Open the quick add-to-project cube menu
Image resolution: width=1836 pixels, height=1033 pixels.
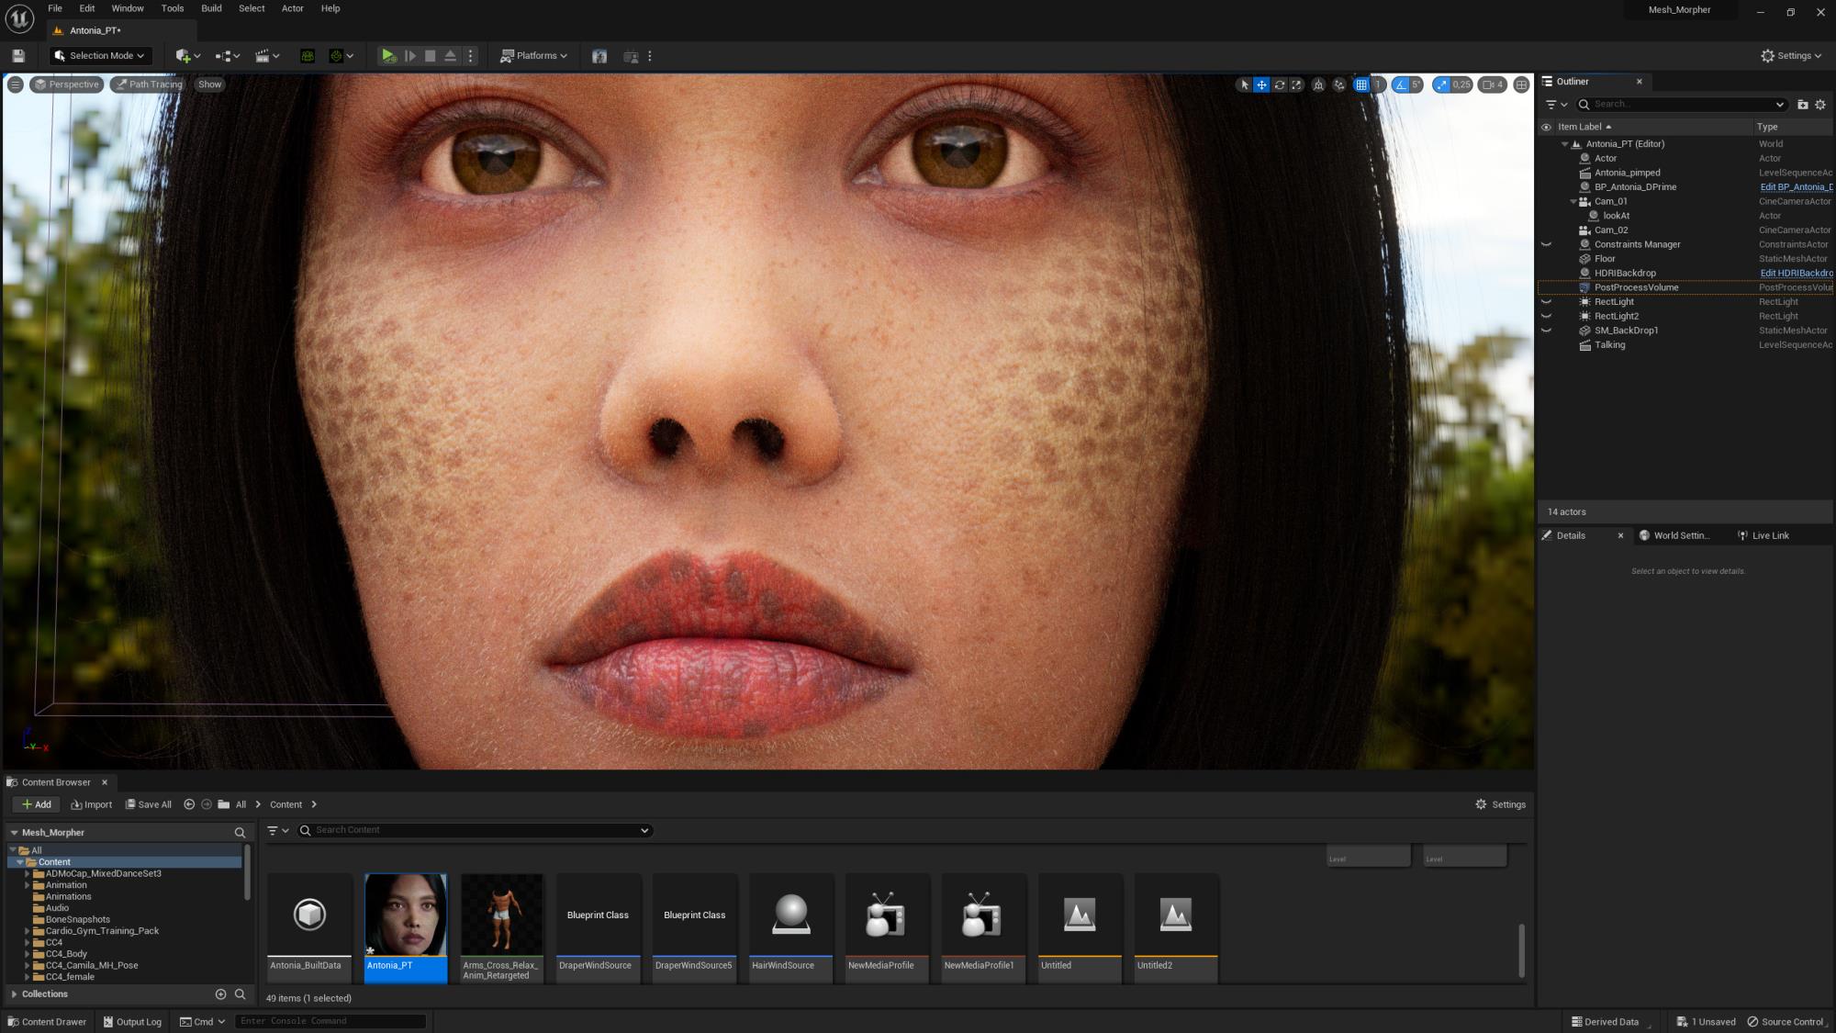tap(187, 56)
